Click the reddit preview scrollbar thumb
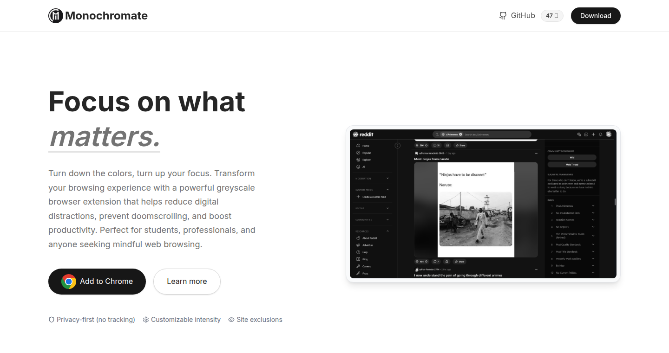The height and width of the screenshot is (353, 669). click(615, 202)
